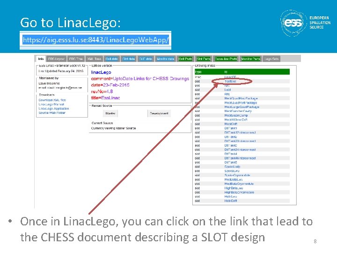This screenshot has width=337, height=253.
Task: Open the SpokeLedp drawing link
Action: click(x=232, y=167)
